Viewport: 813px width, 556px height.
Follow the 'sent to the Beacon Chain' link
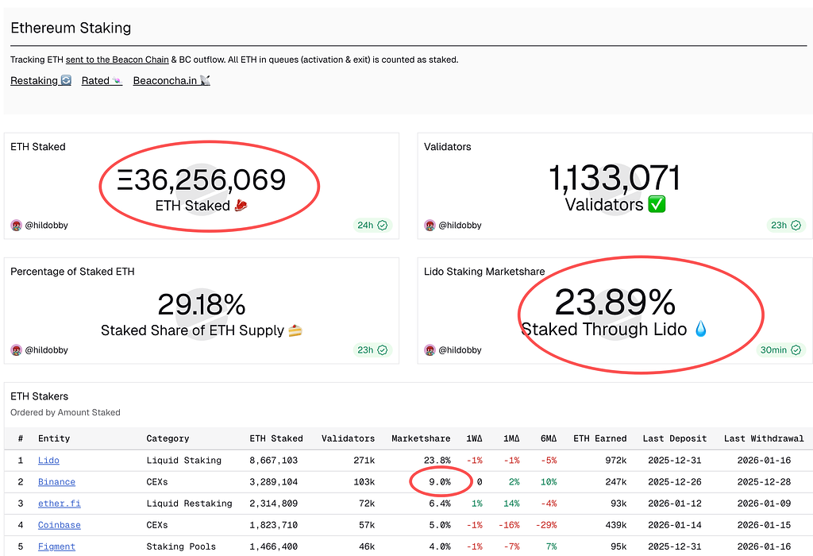(x=117, y=60)
